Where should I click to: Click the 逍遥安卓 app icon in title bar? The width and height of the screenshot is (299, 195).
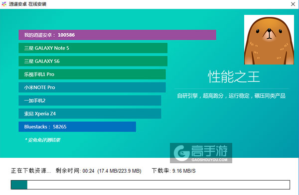point(4,4)
